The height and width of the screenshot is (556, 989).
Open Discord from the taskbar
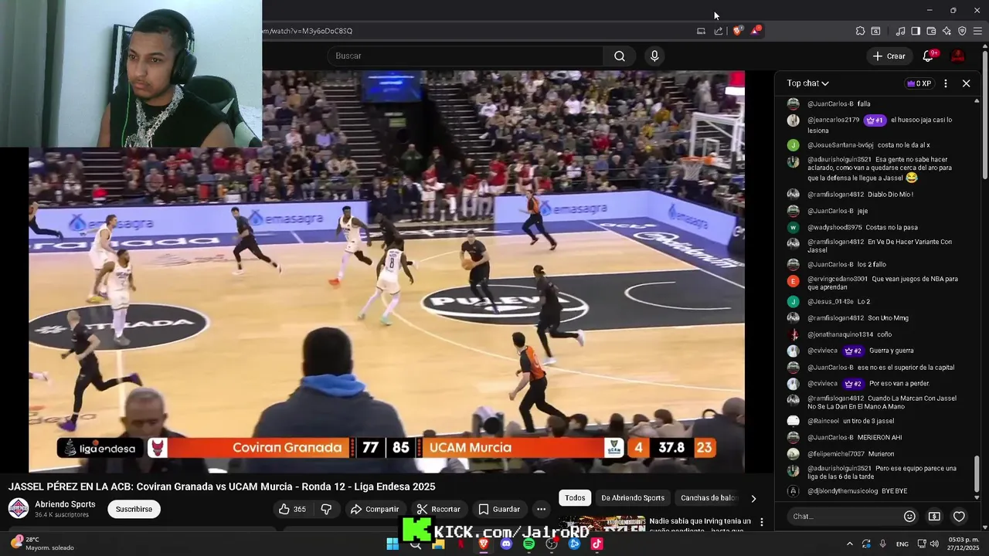506,544
